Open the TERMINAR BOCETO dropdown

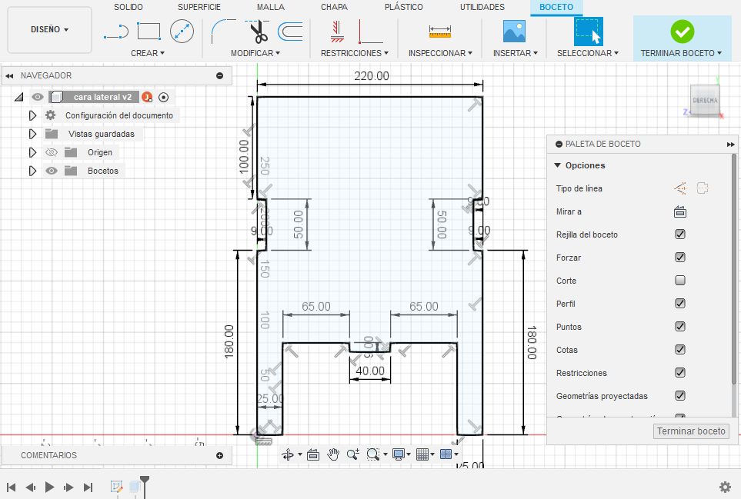click(x=681, y=53)
